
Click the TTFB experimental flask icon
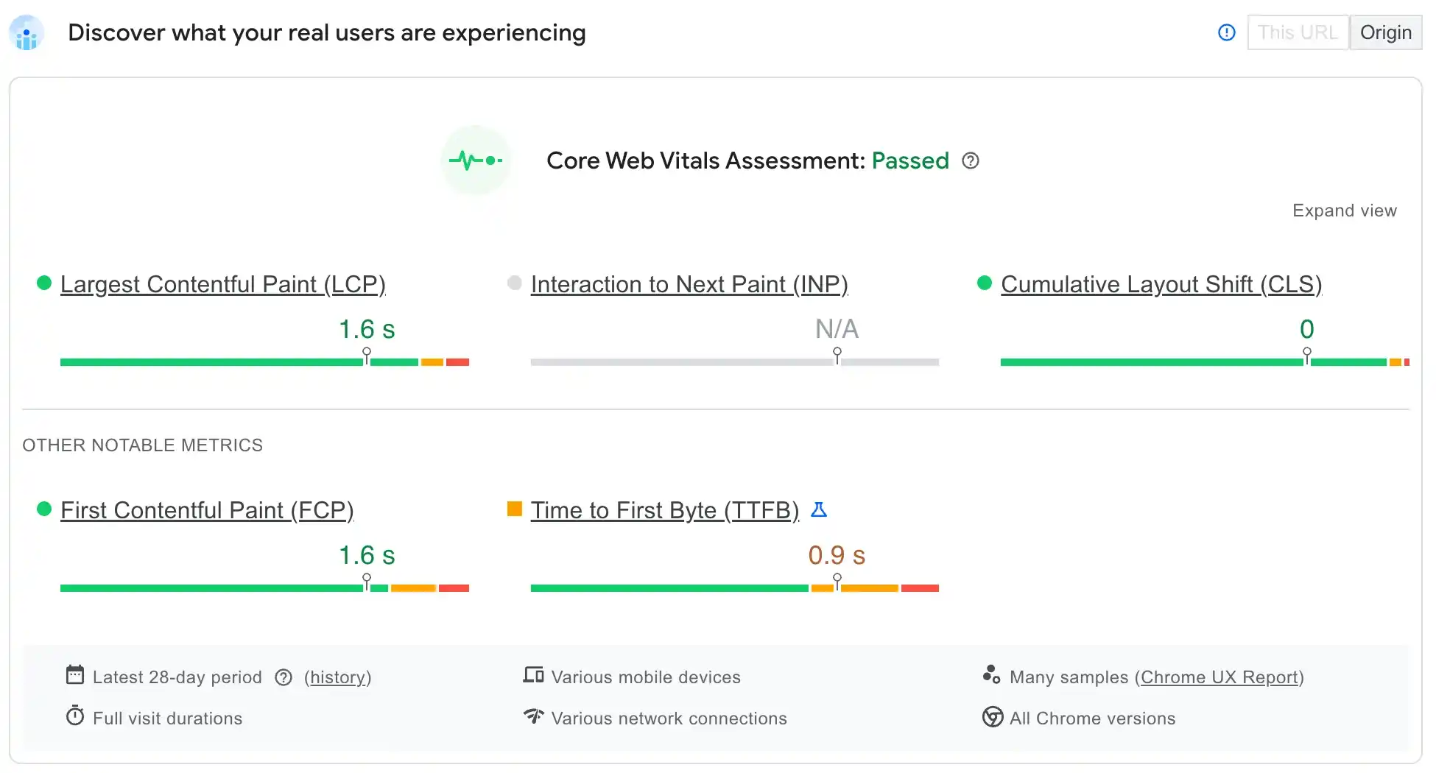point(819,509)
